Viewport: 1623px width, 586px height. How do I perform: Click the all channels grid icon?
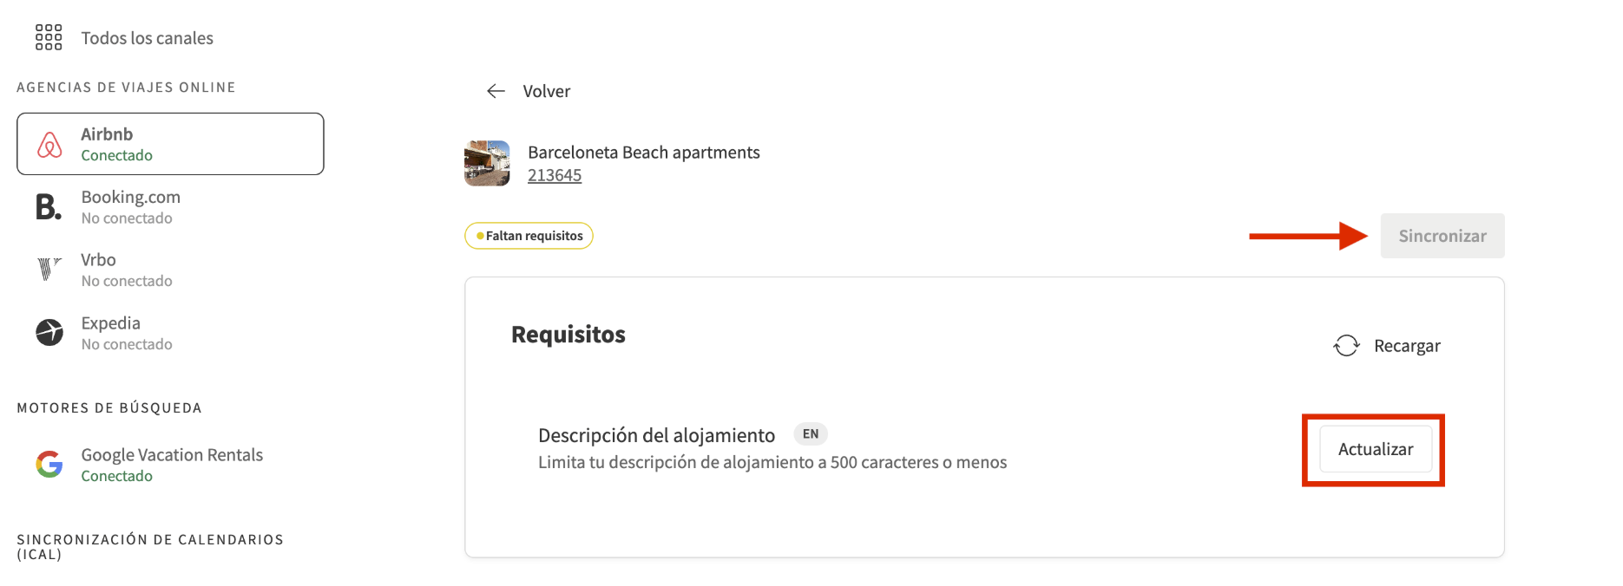(x=49, y=37)
